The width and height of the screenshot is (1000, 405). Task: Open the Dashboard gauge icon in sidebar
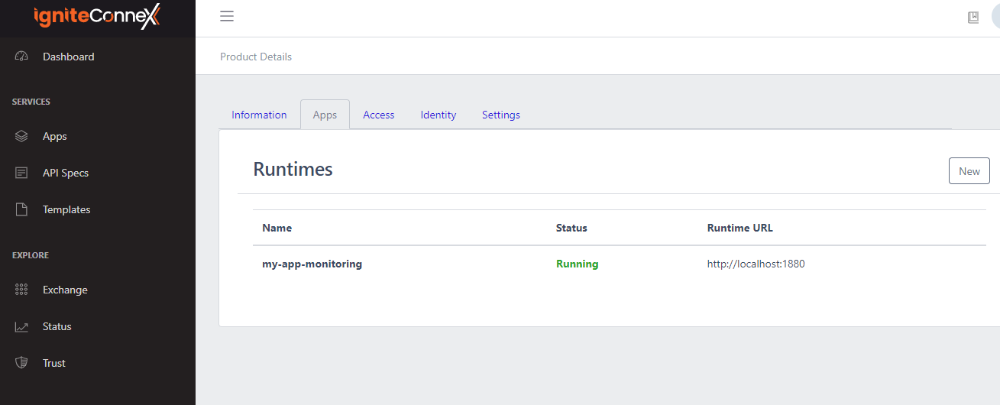(x=21, y=57)
